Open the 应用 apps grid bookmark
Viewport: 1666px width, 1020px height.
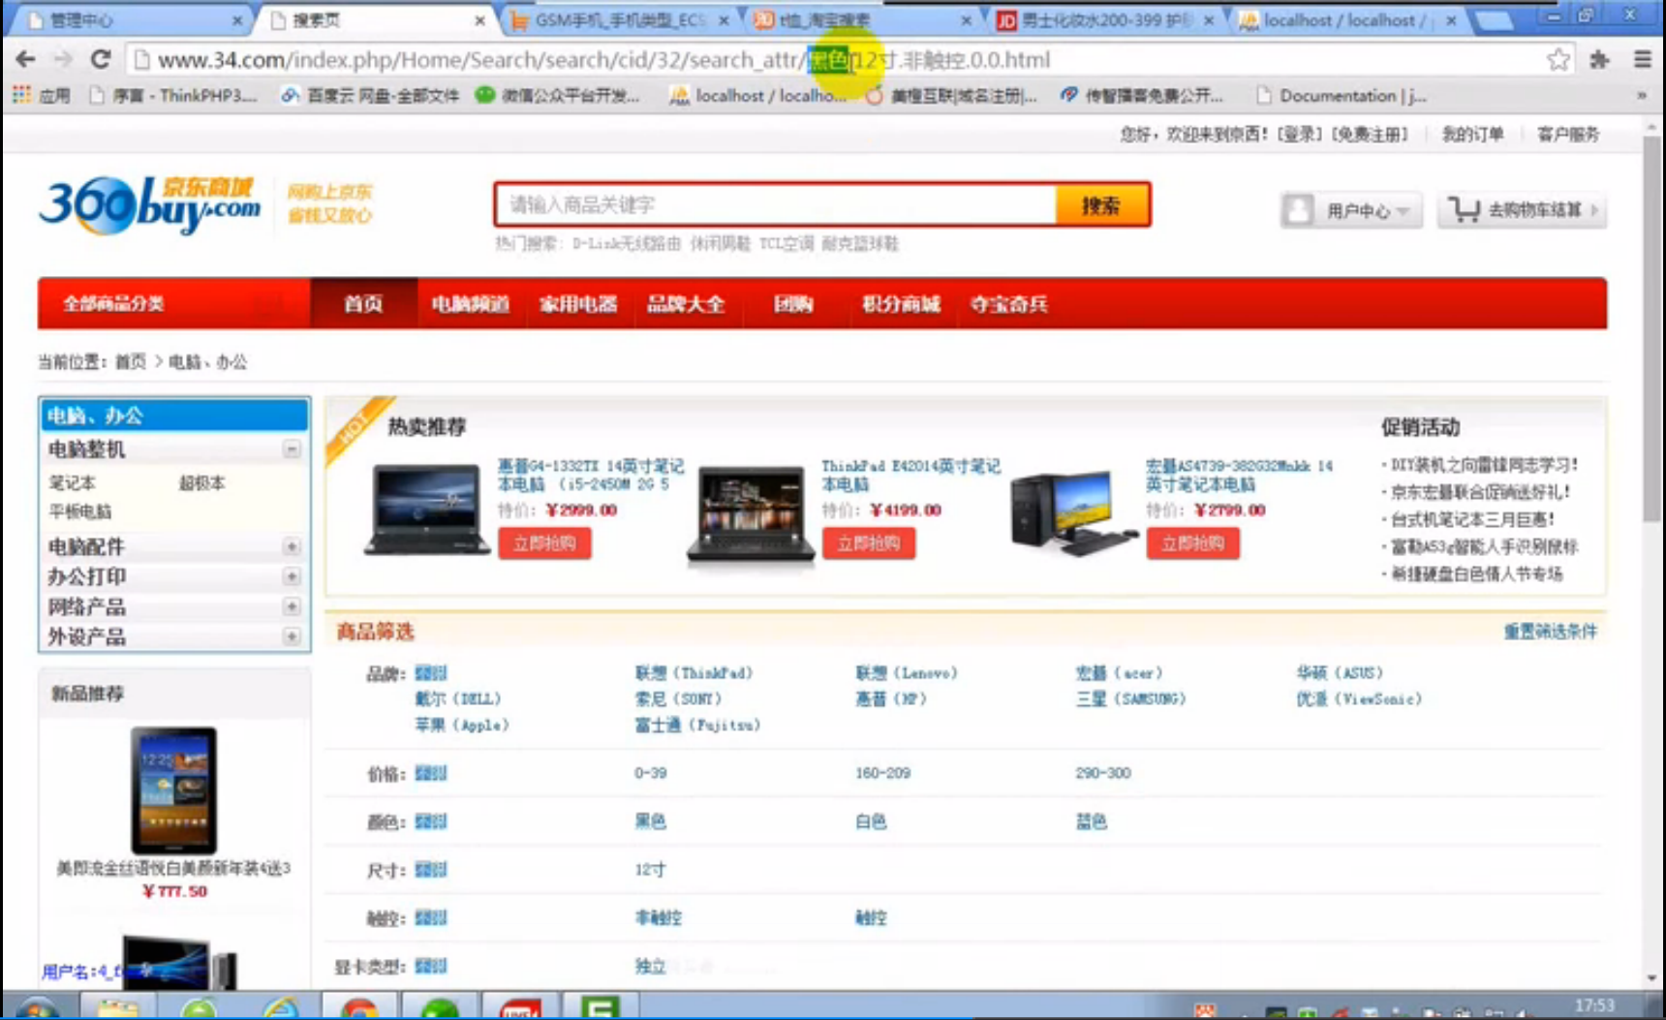42,95
